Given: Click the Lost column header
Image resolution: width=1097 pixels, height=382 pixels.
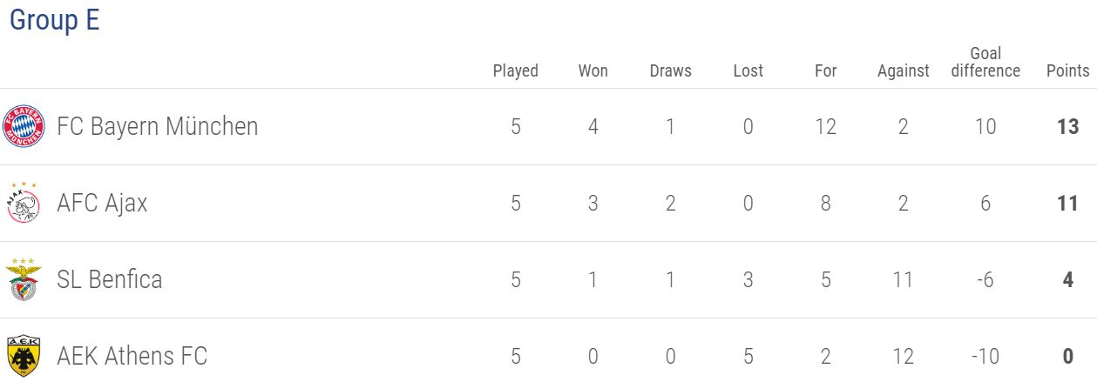Looking at the screenshot, I should coord(748,70).
